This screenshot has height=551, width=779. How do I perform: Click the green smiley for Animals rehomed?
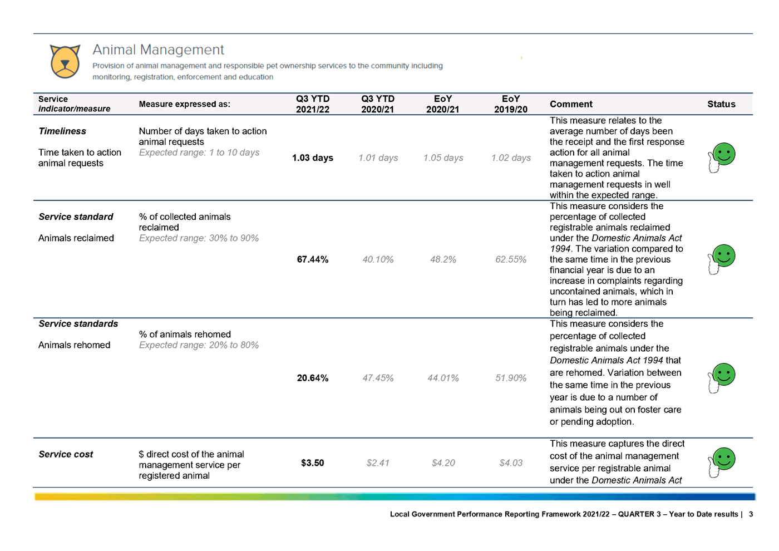pyautogui.click(x=722, y=377)
